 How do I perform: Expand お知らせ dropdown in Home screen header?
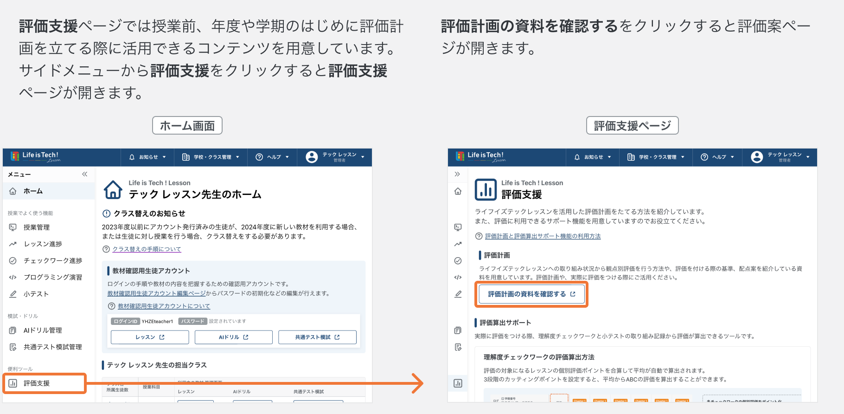click(x=164, y=157)
